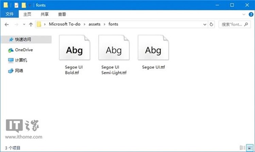
Task: Click the Back navigation arrow
Action: [7, 24]
